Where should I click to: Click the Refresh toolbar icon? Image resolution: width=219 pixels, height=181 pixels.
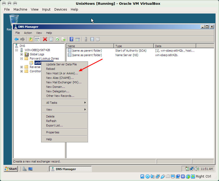tap(57, 39)
